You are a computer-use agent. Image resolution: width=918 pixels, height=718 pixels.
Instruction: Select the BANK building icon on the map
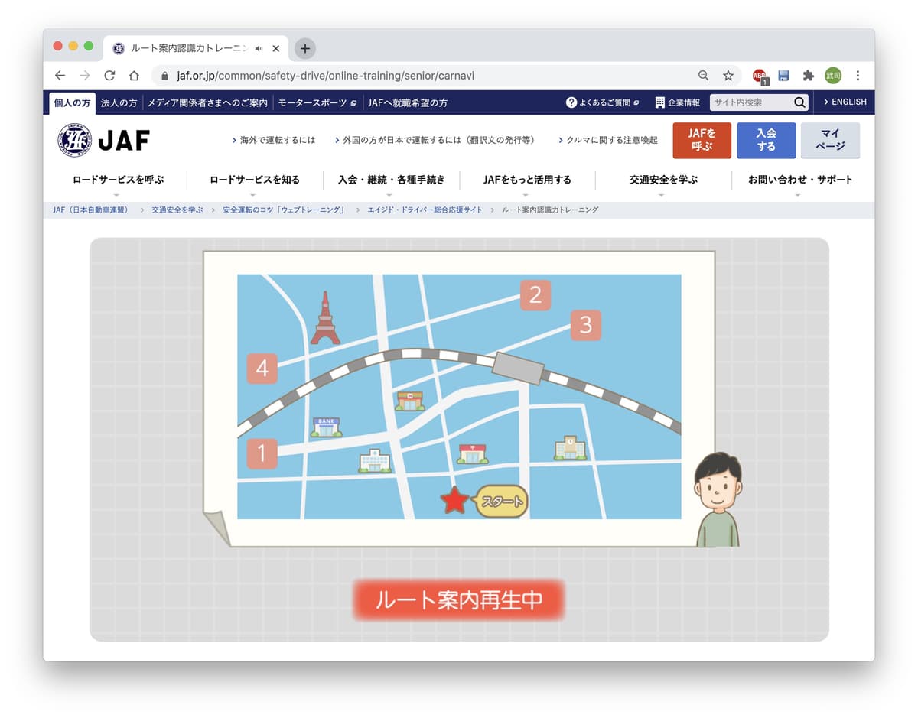click(325, 426)
